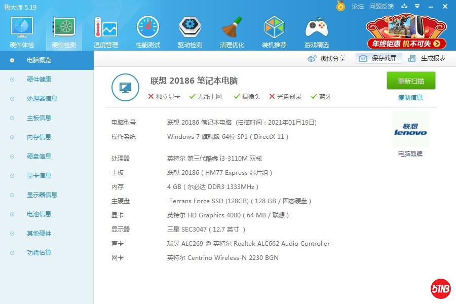Share via the 微博分享 Weibo button
456x304 pixels.
point(327,58)
